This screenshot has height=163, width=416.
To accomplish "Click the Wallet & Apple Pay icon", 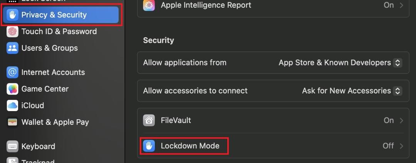I will pos(12,122).
